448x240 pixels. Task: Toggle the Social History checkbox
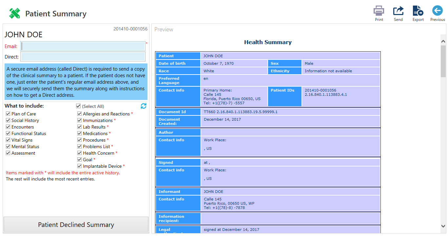pyautogui.click(x=8, y=120)
